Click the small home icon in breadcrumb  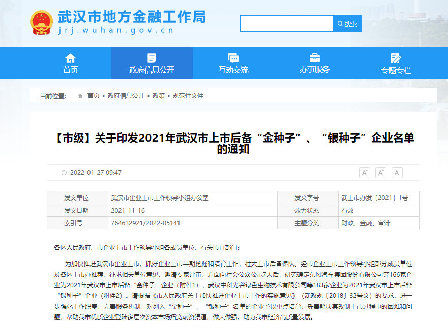(80, 95)
